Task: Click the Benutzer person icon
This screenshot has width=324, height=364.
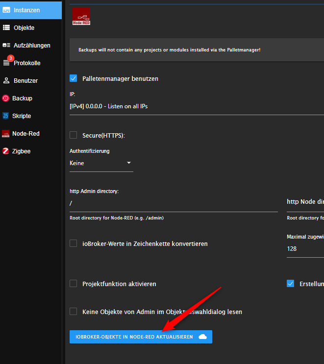Action: pos(6,80)
